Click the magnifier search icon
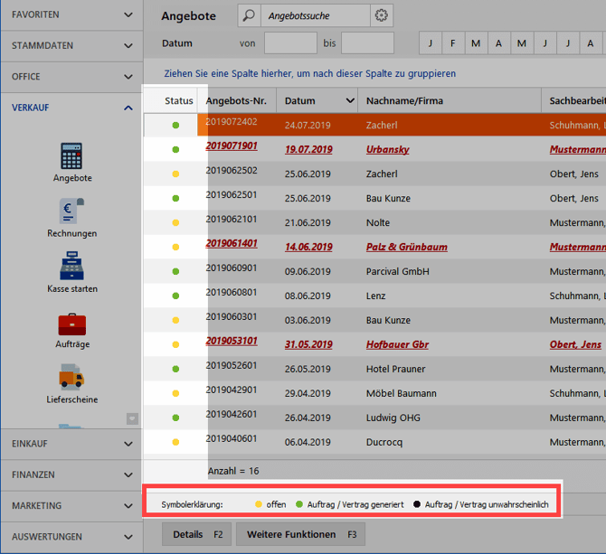 [248, 15]
